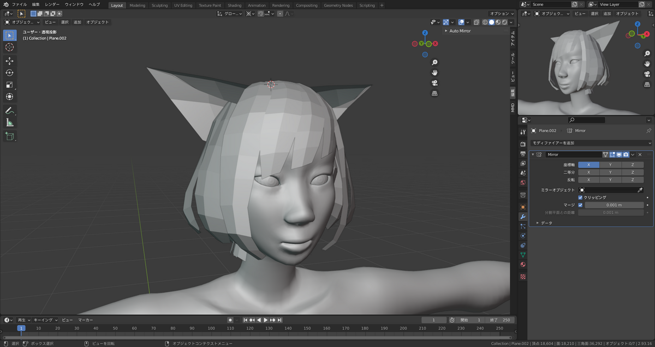The width and height of the screenshot is (655, 347).
Task: Open the Object Data (green triangle) properties tab
Action: 523,255
